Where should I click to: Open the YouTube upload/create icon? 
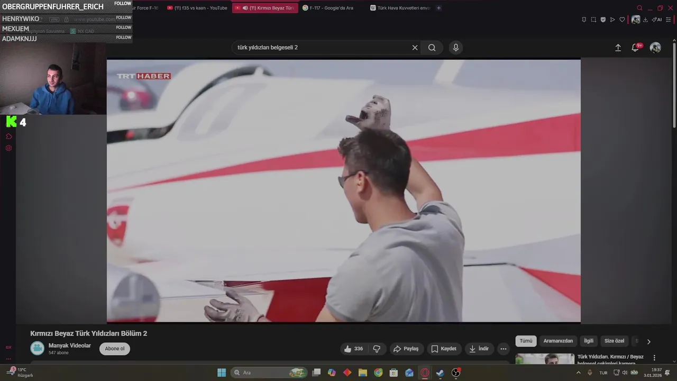tap(618, 48)
